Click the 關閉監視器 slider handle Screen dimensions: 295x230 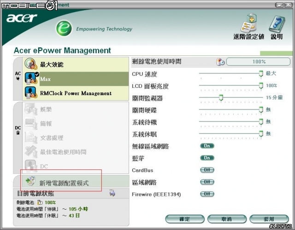221,97
